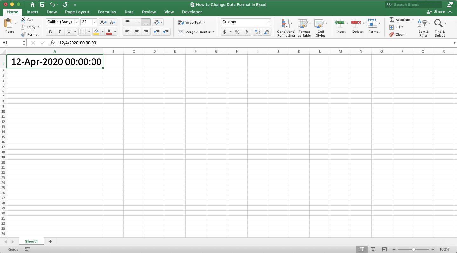Center cell text horizontally
The height and width of the screenshot is (253, 457).
click(x=137, y=32)
